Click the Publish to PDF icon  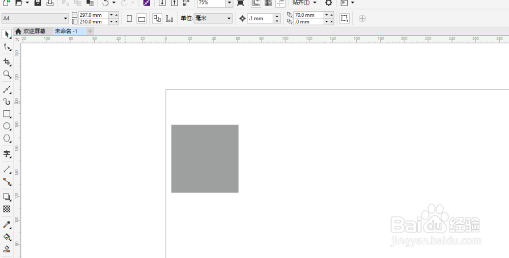(x=186, y=3)
